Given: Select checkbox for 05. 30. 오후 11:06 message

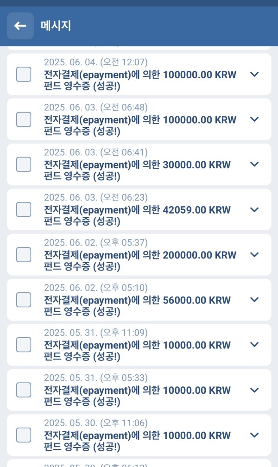Looking at the screenshot, I should pyautogui.click(x=24, y=435).
